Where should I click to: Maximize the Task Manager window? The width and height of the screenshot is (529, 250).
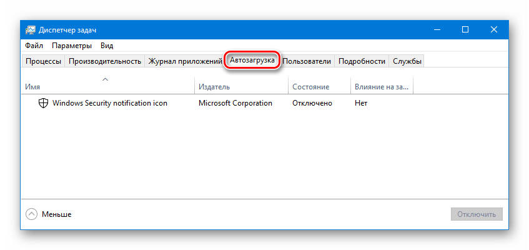pyautogui.click(x=465, y=30)
